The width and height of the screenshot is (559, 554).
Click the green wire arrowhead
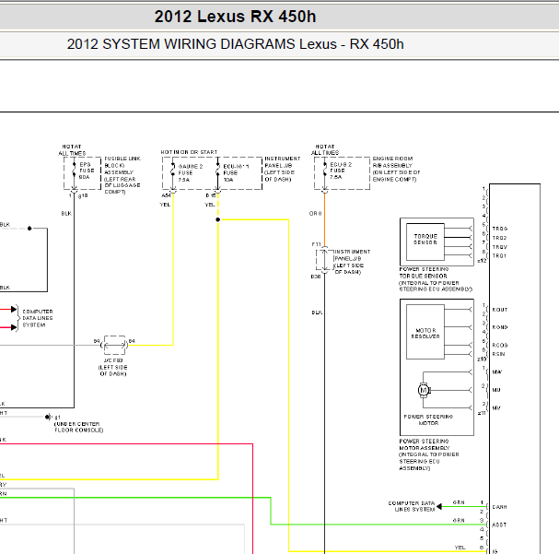[x=439, y=507]
